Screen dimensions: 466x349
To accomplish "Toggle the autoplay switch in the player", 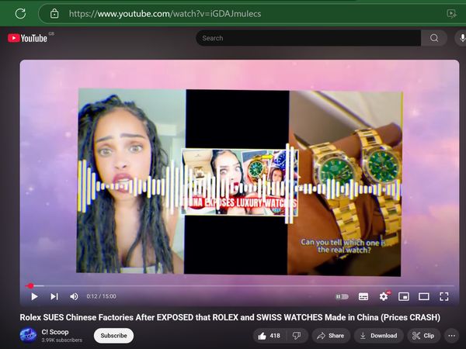I will click(342, 296).
